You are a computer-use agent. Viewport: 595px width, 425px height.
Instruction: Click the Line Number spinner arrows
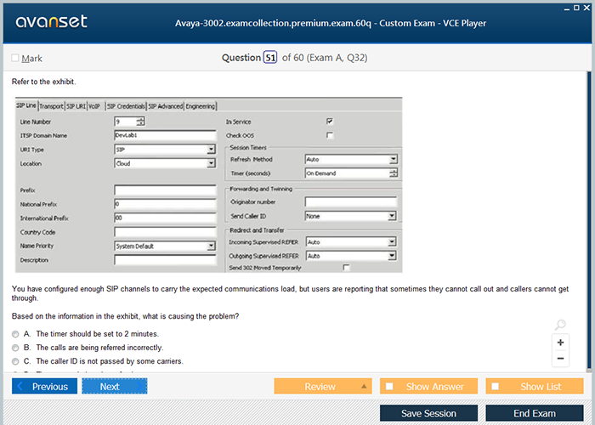(141, 122)
